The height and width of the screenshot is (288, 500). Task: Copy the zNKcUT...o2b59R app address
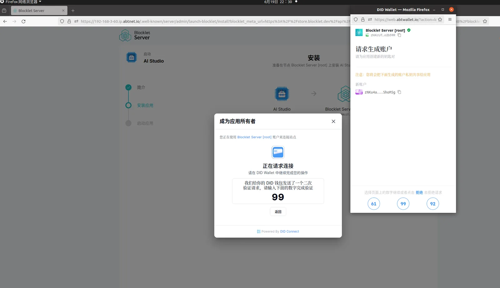click(x=399, y=35)
